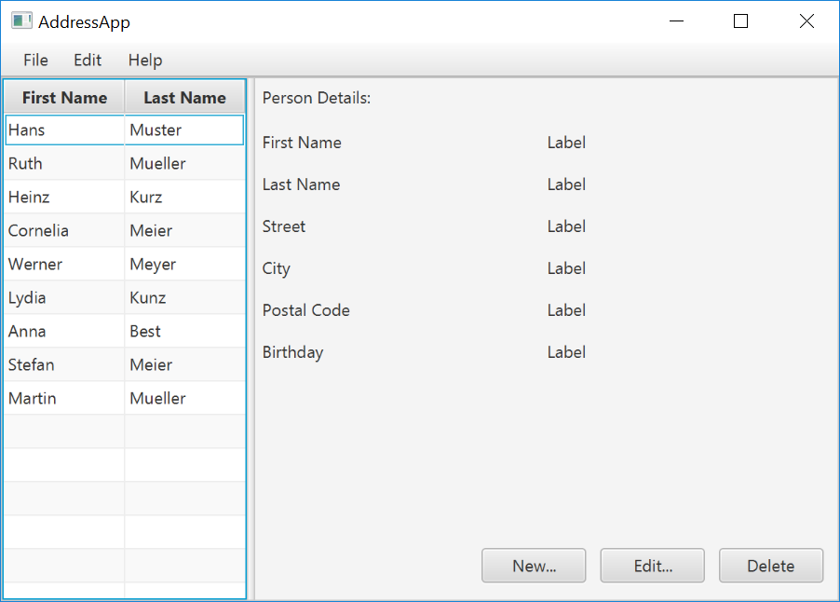
Task: Select Cornelia in the first name column
Action: click(39, 231)
